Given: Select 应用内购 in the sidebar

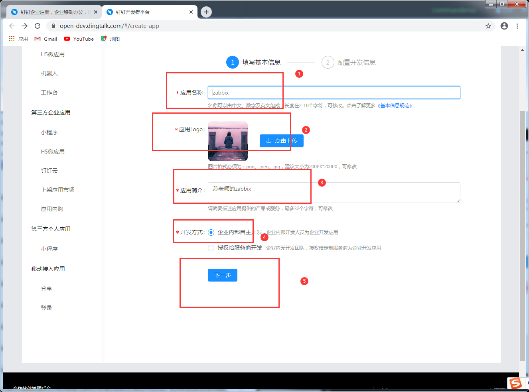Looking at the screenshot, I should [52, 209].
